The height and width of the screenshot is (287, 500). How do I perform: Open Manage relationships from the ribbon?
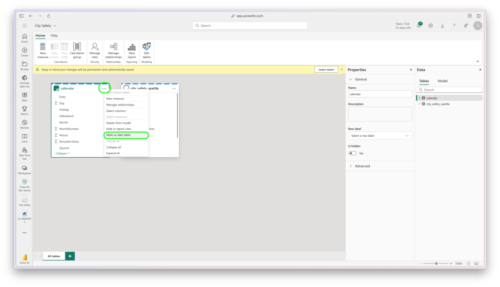click(x=114, y=47)
